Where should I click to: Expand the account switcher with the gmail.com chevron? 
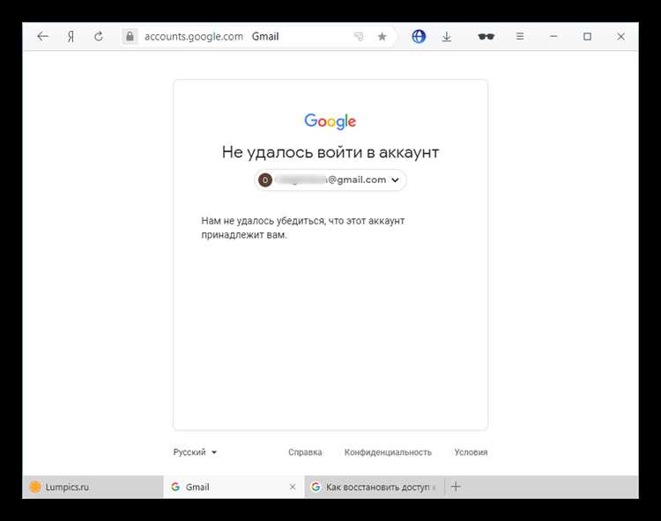click(x=395, y=180)
